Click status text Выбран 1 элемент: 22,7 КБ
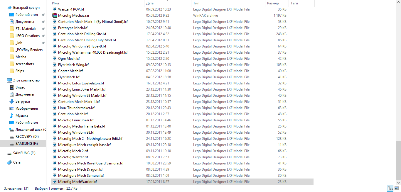This screenshot has height=192, width=401. tap(56, 188)
